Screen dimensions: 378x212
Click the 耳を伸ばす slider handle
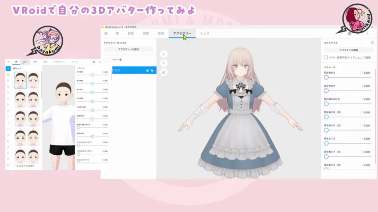pos(326,90)
